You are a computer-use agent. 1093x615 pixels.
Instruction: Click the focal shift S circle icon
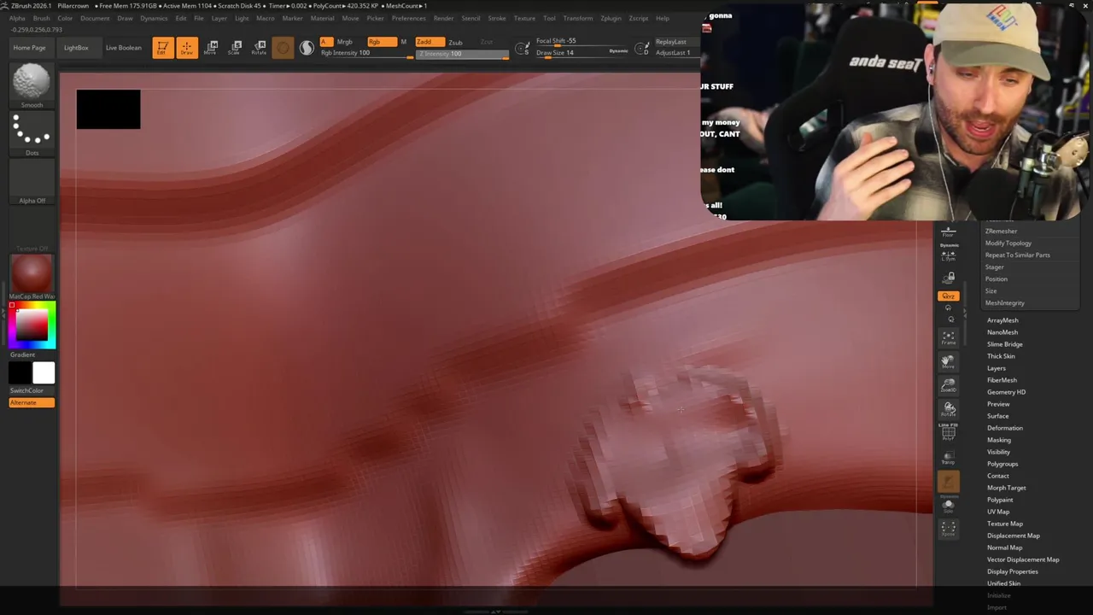pyautogui.click(x=523, y=49)
